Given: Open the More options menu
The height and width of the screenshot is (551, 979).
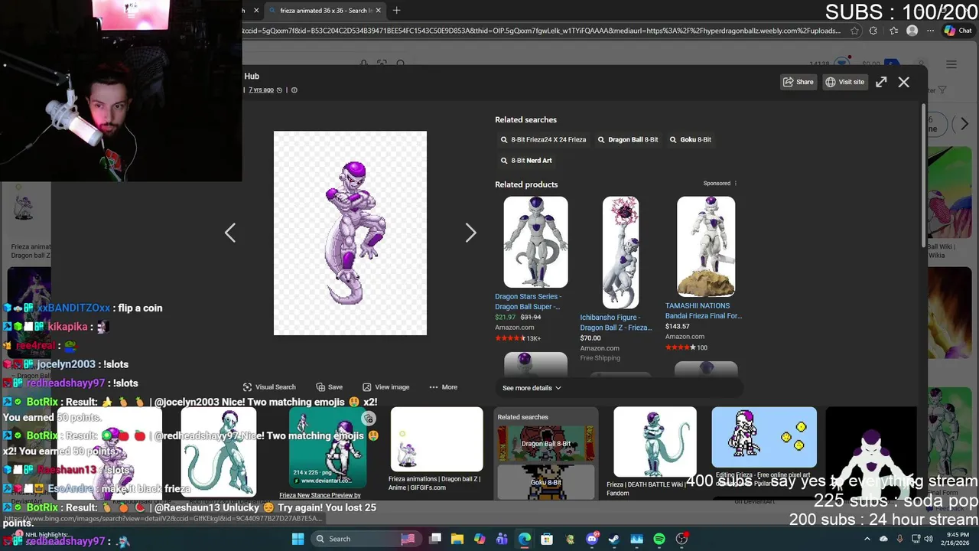Looking at the screenshot, I should click(444, 387).
